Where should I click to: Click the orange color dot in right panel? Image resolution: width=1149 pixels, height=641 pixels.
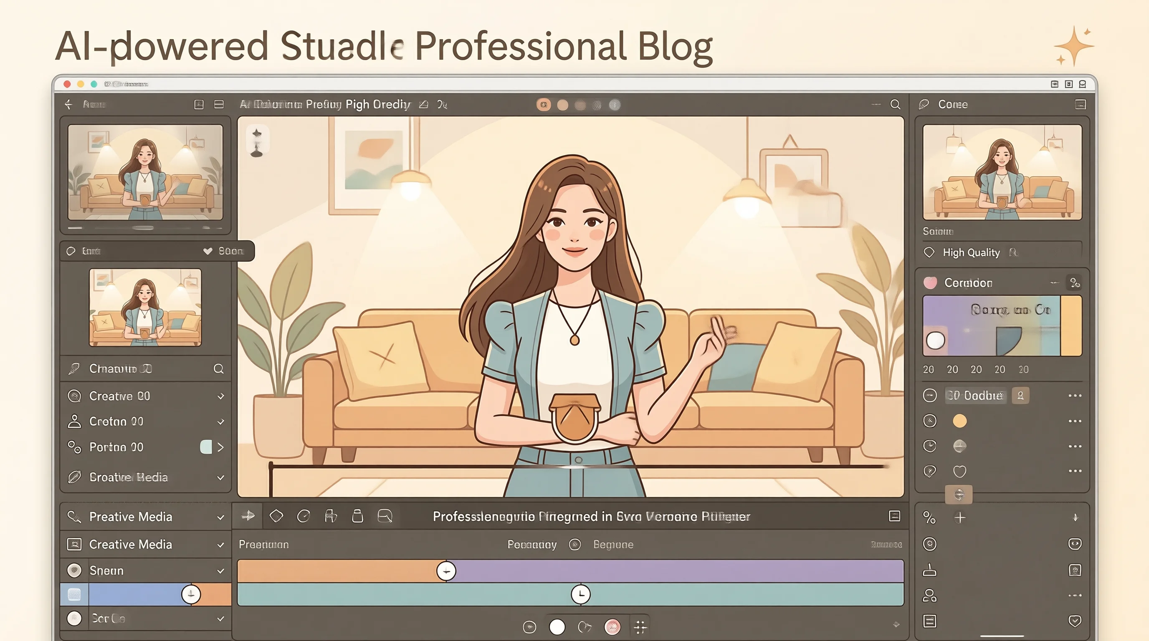click(x=960, y=421)
